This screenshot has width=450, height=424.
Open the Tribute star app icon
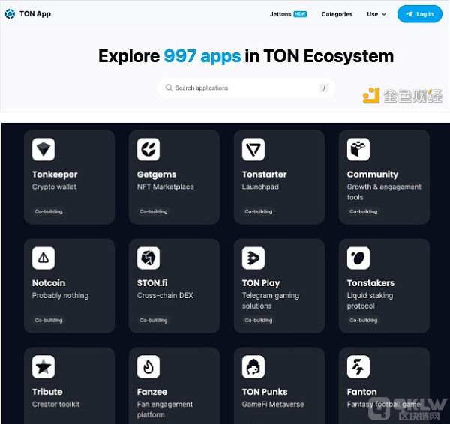pyautogui.click(x=43, y=366)
